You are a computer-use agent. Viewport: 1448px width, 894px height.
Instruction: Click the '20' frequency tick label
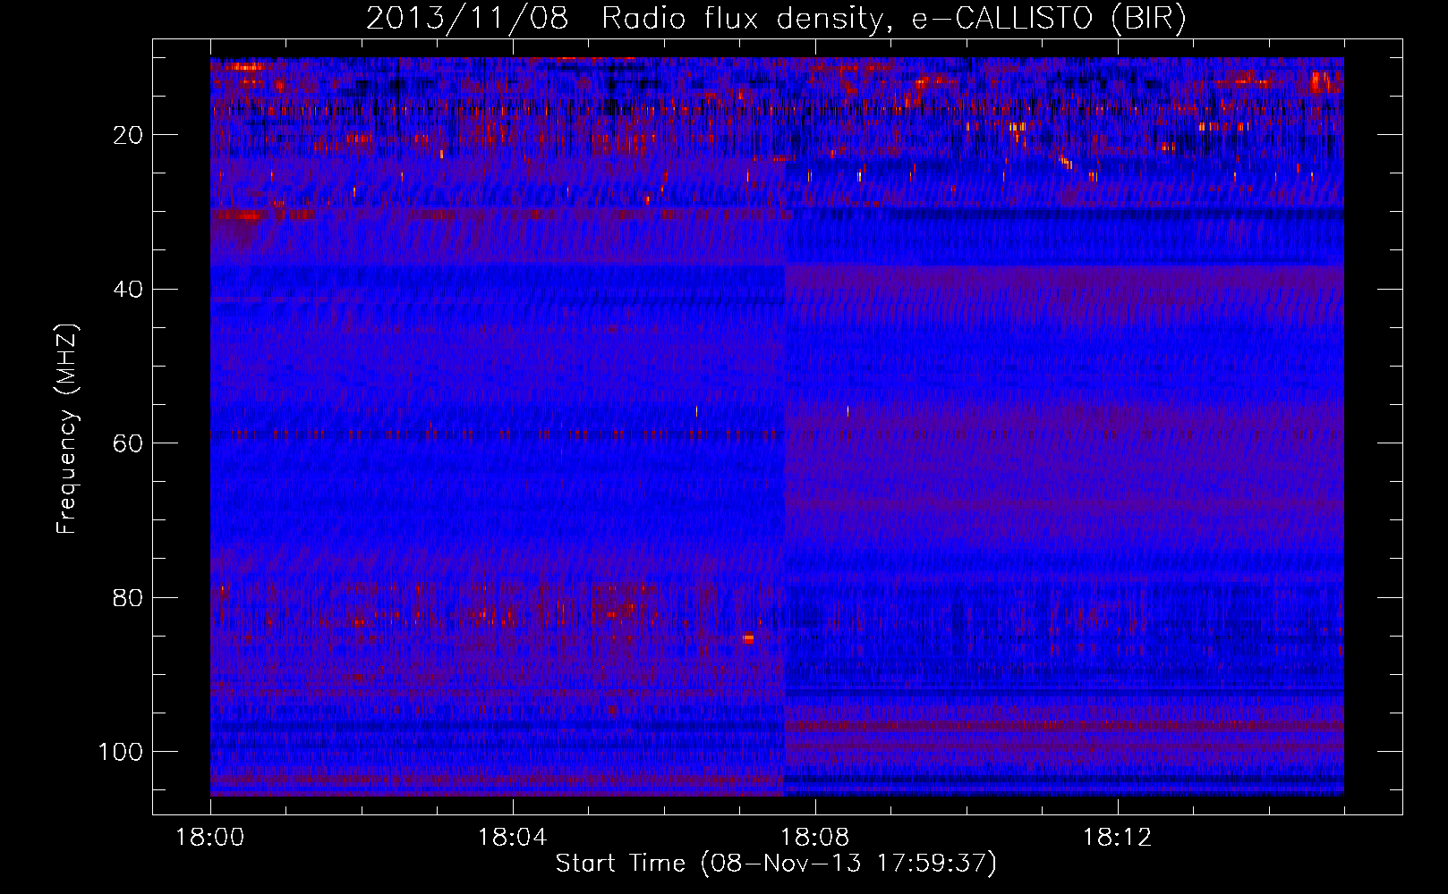(129, 135)
